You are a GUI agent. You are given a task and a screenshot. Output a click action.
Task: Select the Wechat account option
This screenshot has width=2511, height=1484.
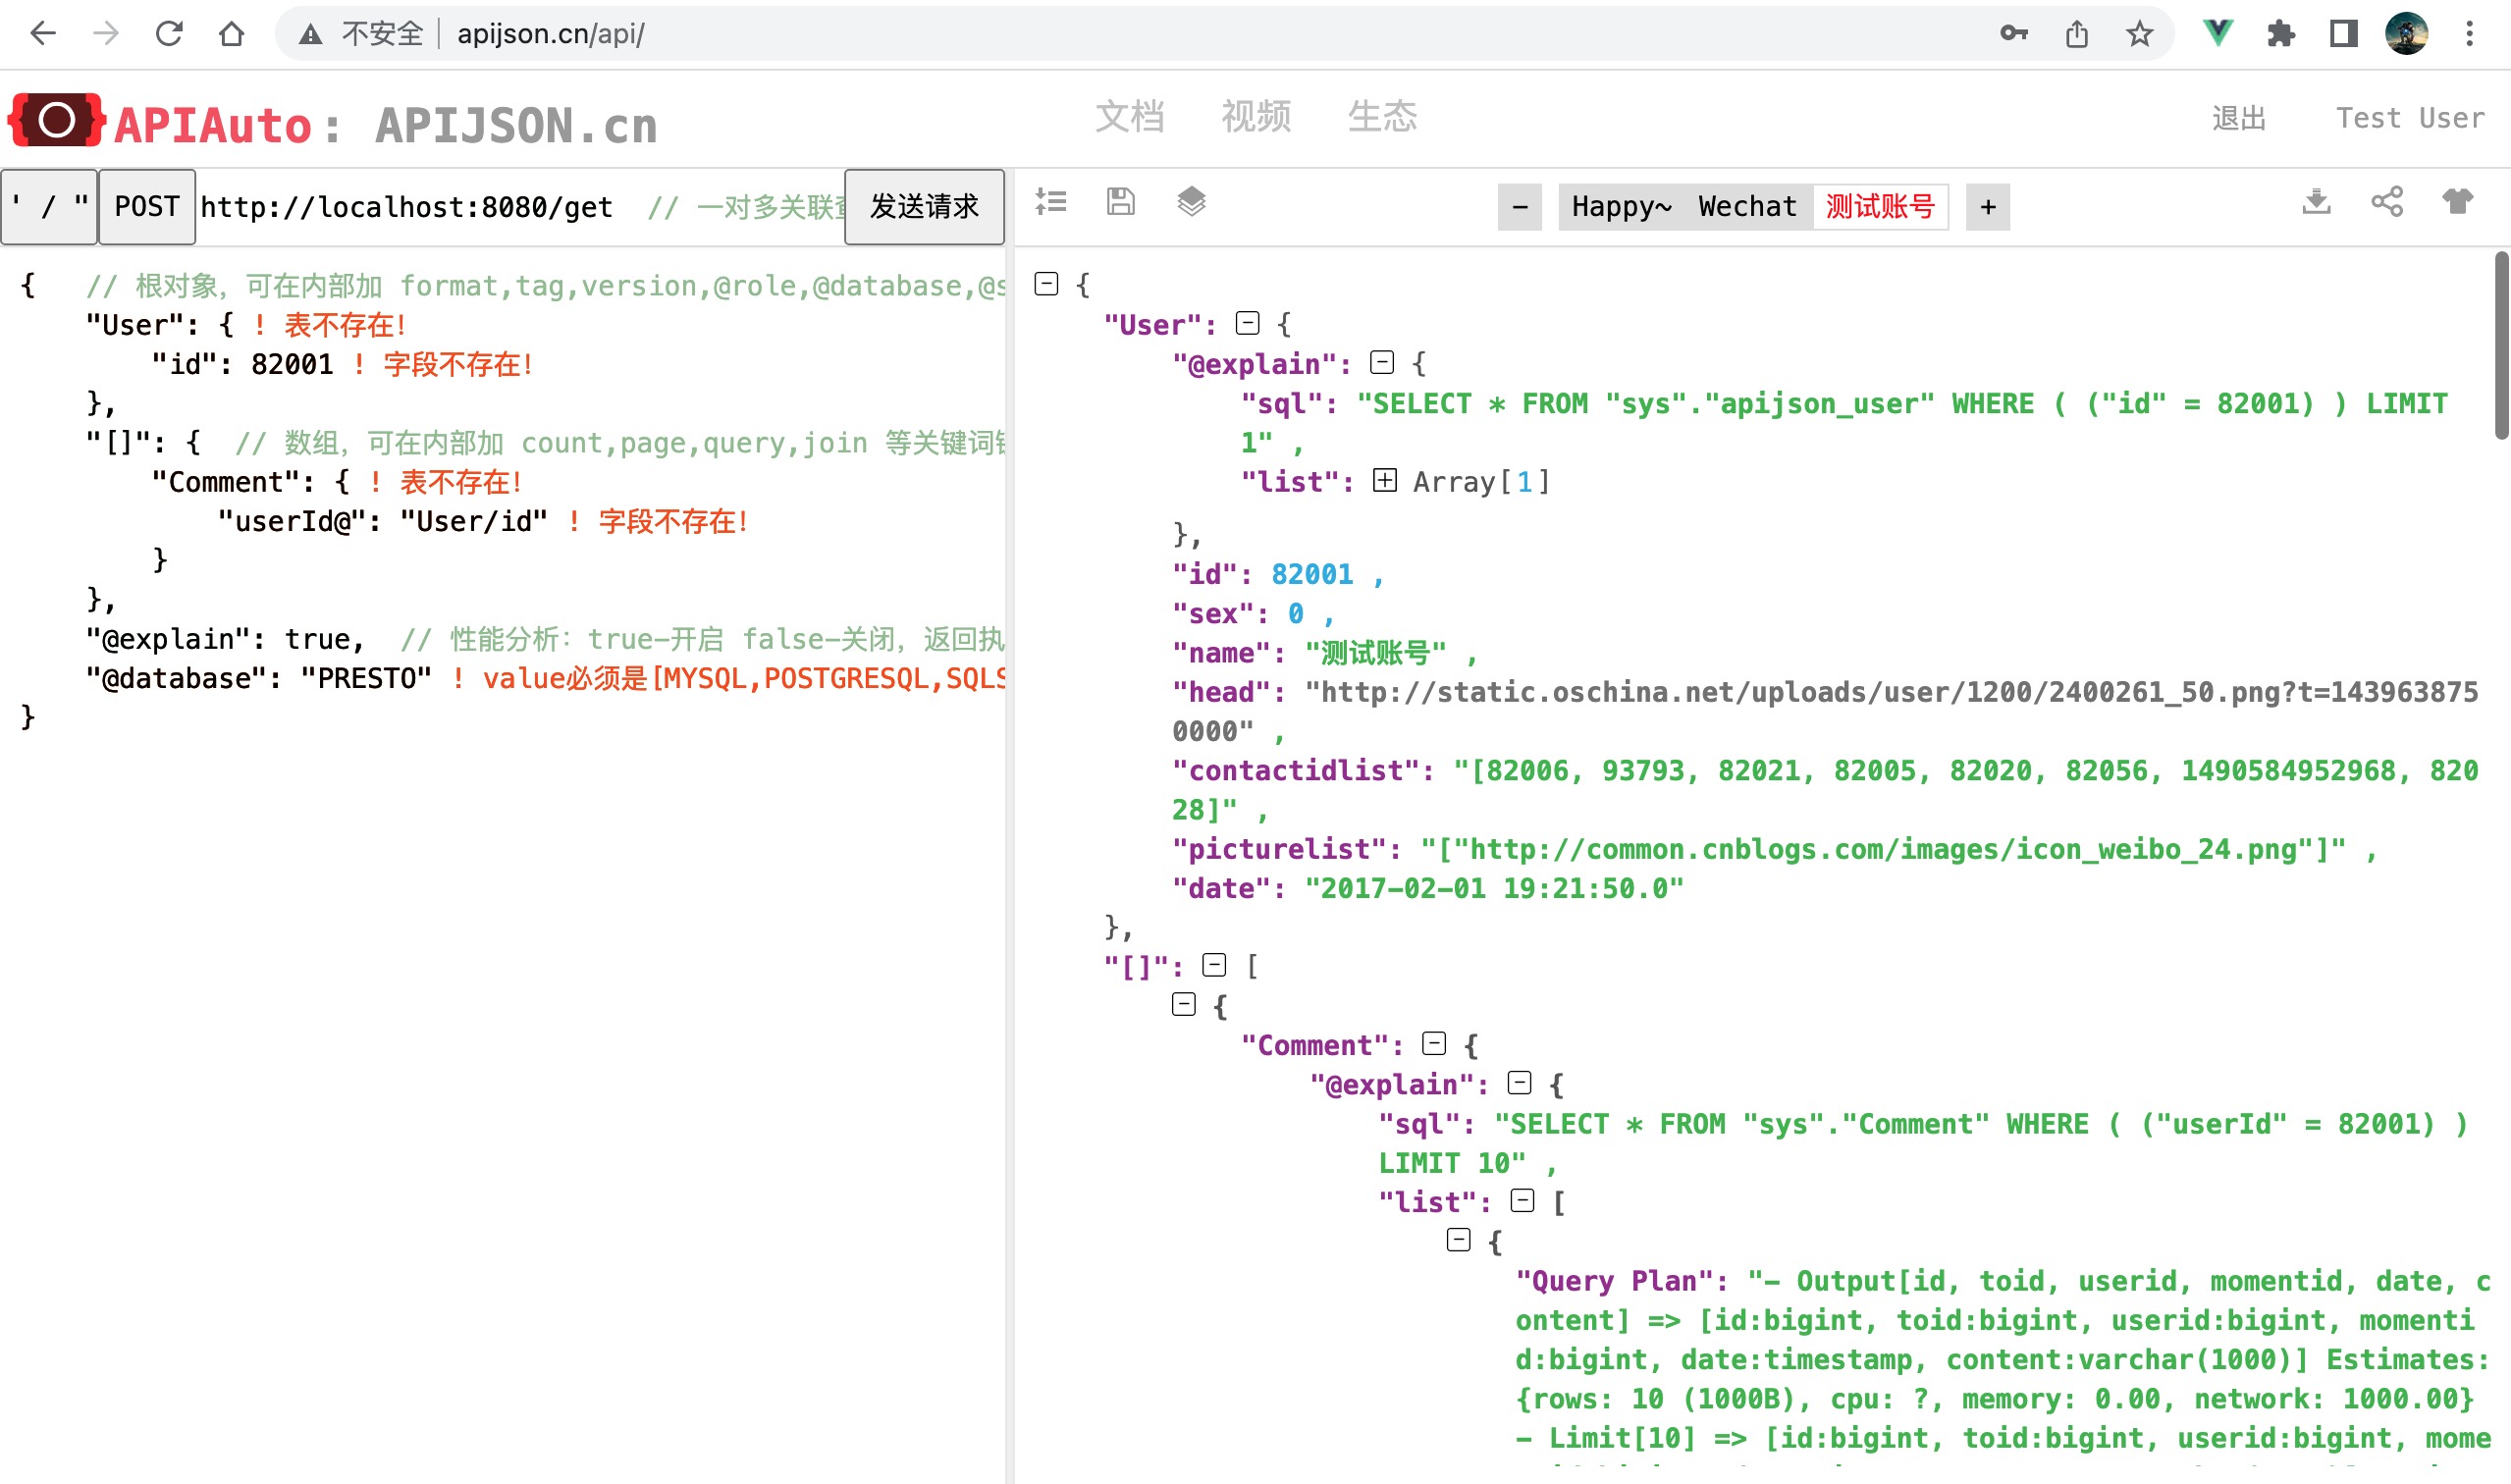pyautogui.click(x=1745, y=206)
